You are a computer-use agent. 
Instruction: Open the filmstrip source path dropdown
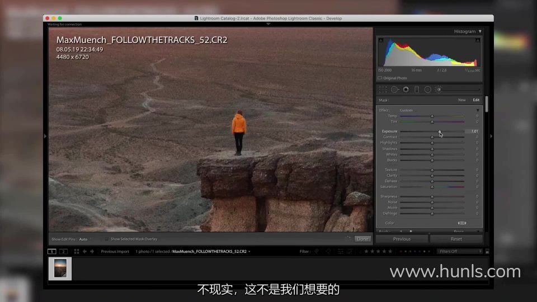(x=249, y=252)
